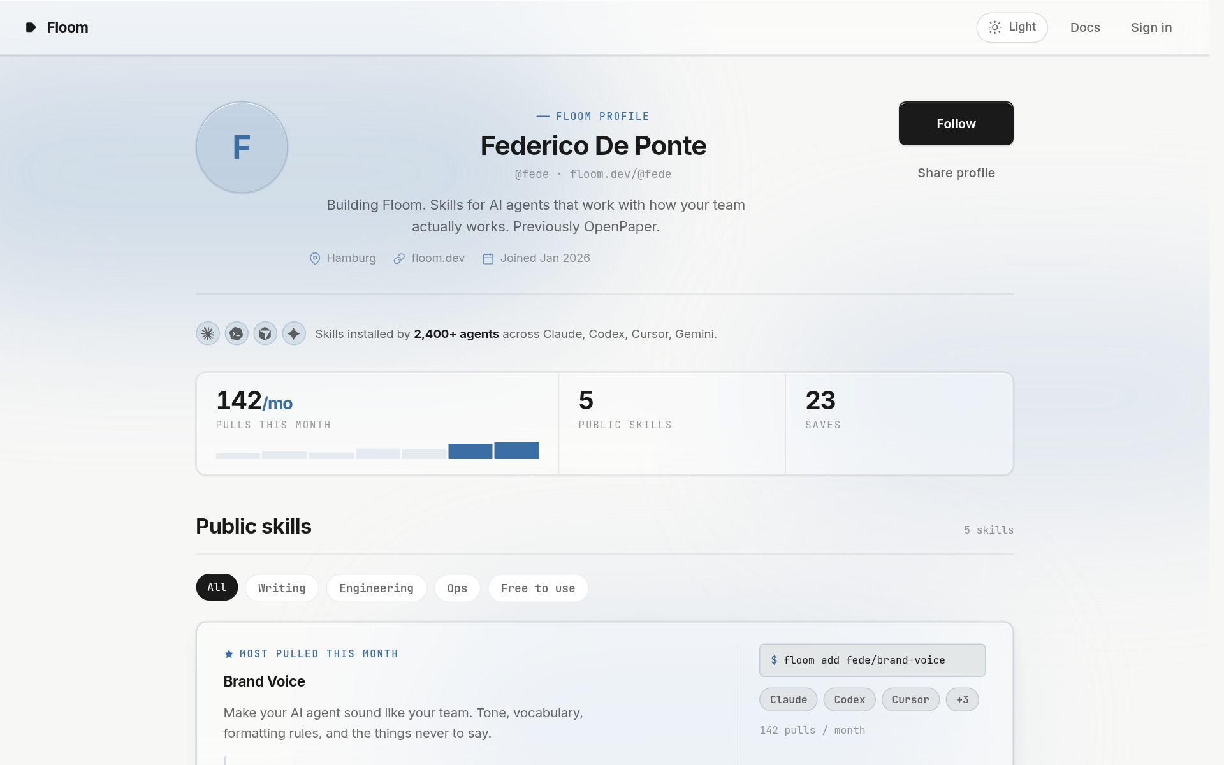Click the Federico De Ponte heading
This screenshot has height=765, width=1224.
(x=593, y=145)
